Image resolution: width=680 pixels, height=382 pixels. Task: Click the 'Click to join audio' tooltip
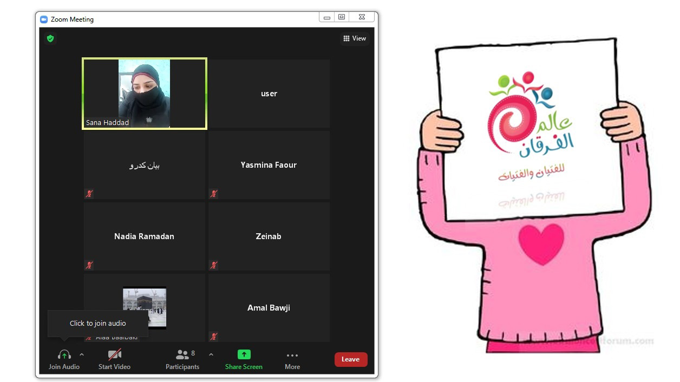97,324
